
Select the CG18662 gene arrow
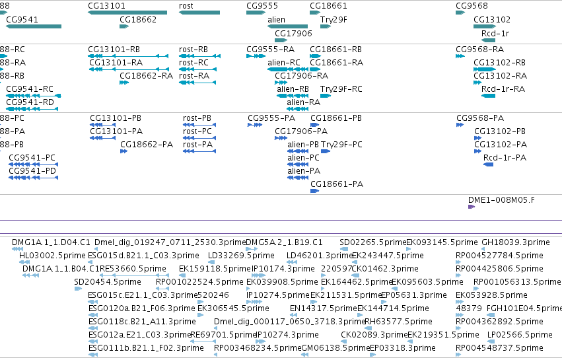click(x=124, y=26)
